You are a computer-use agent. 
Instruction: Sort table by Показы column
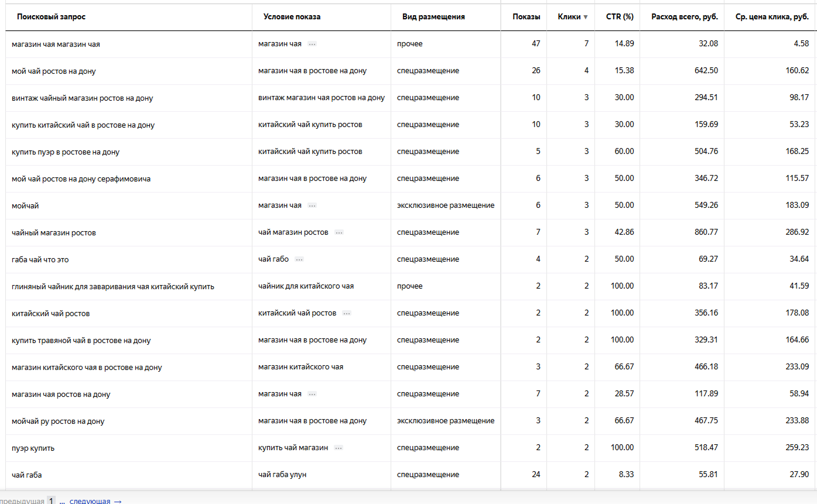(x=526, y=17)
